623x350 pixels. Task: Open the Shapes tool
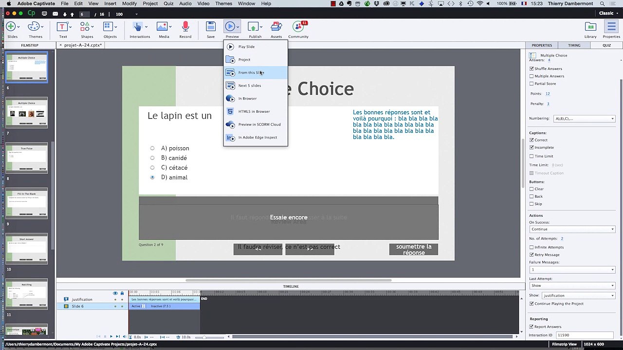[85, 27]
